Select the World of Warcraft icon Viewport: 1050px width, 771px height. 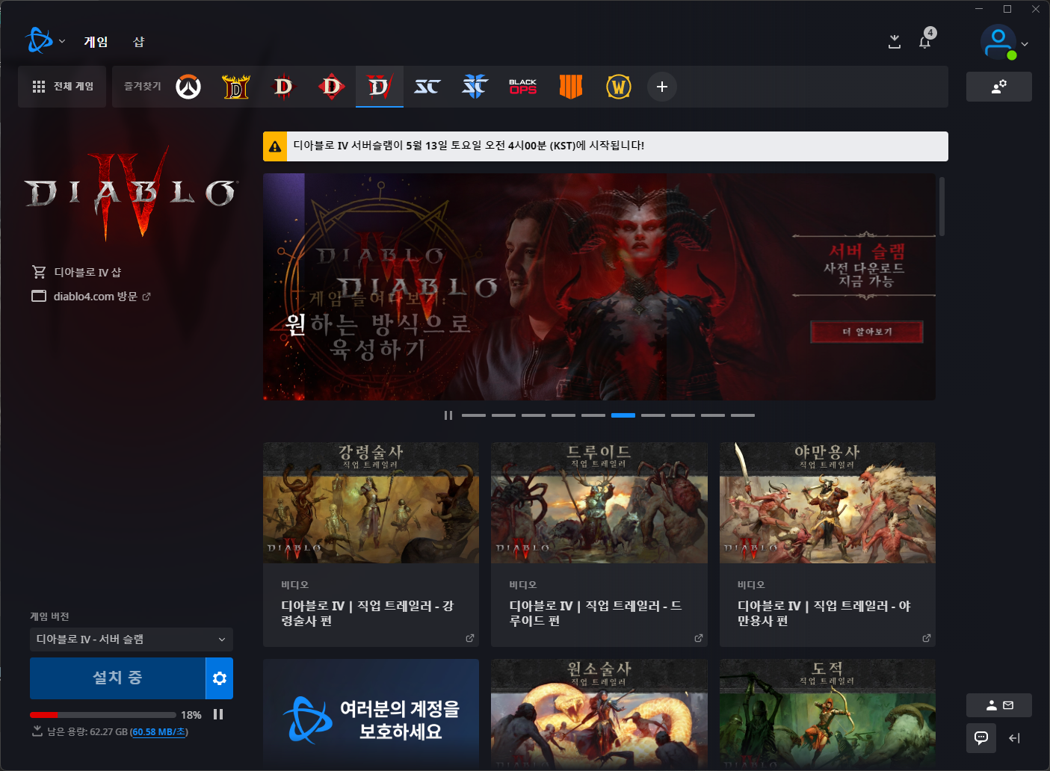[x=619, y=87]
